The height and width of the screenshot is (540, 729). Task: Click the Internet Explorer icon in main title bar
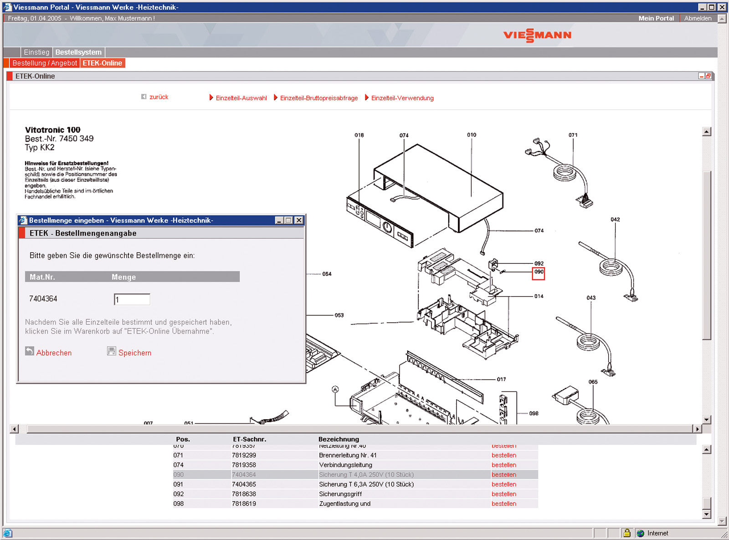click(8, 7)
